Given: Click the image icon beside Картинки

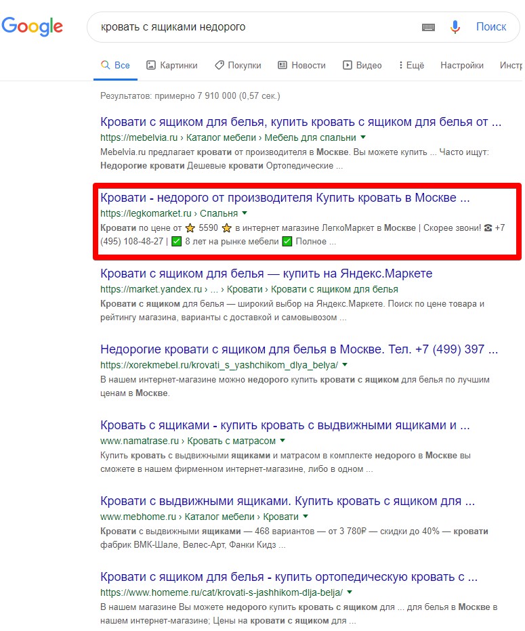Looking at the screenshot, I should coord(150,65).
